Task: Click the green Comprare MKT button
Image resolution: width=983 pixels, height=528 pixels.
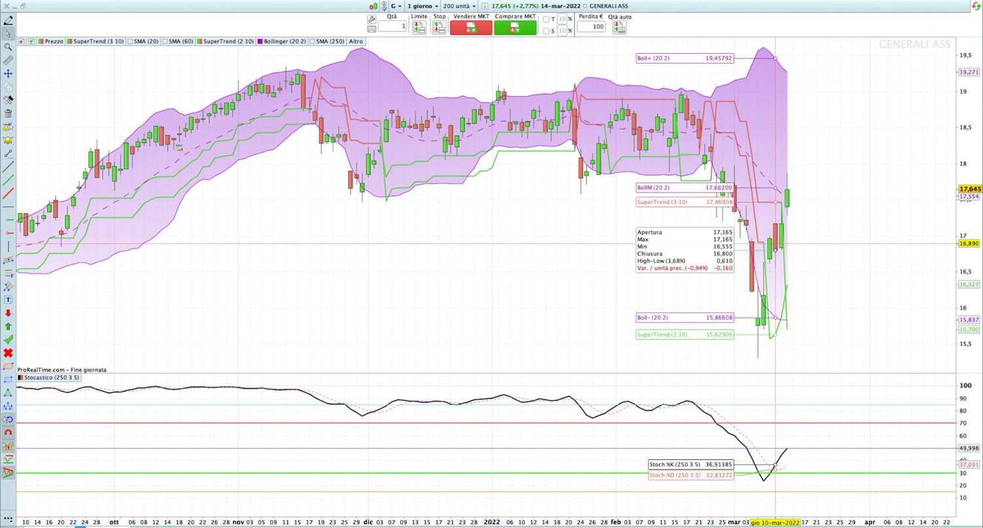Action: click(x=515, y=28)
